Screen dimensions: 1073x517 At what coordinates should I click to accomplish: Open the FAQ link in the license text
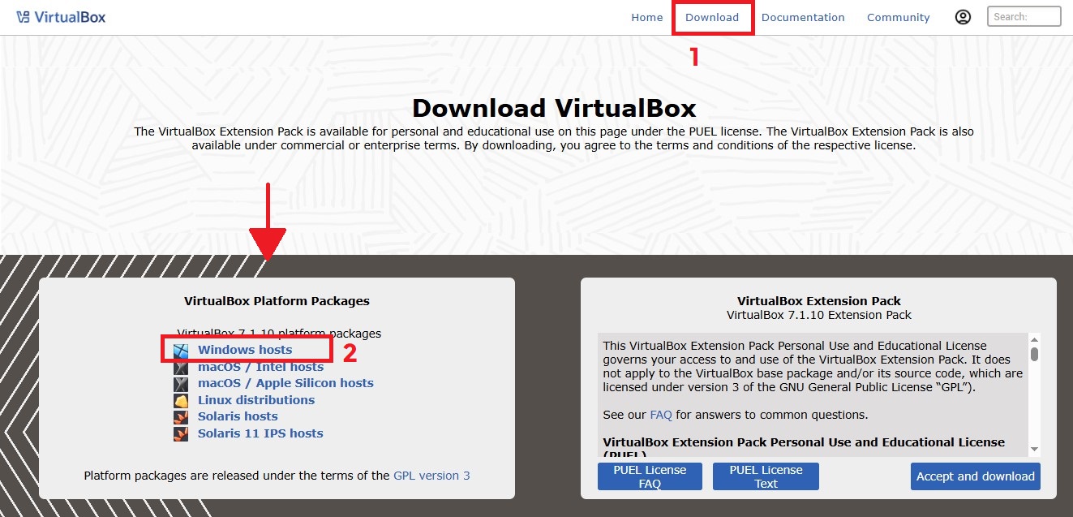point(660,415)
